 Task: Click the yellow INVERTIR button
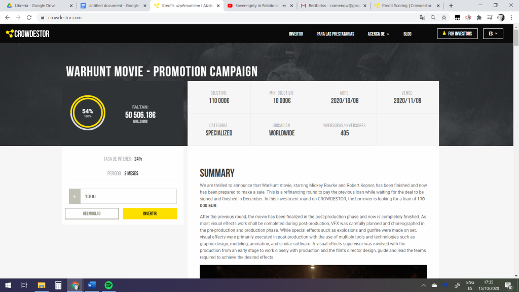coord(150,213)
